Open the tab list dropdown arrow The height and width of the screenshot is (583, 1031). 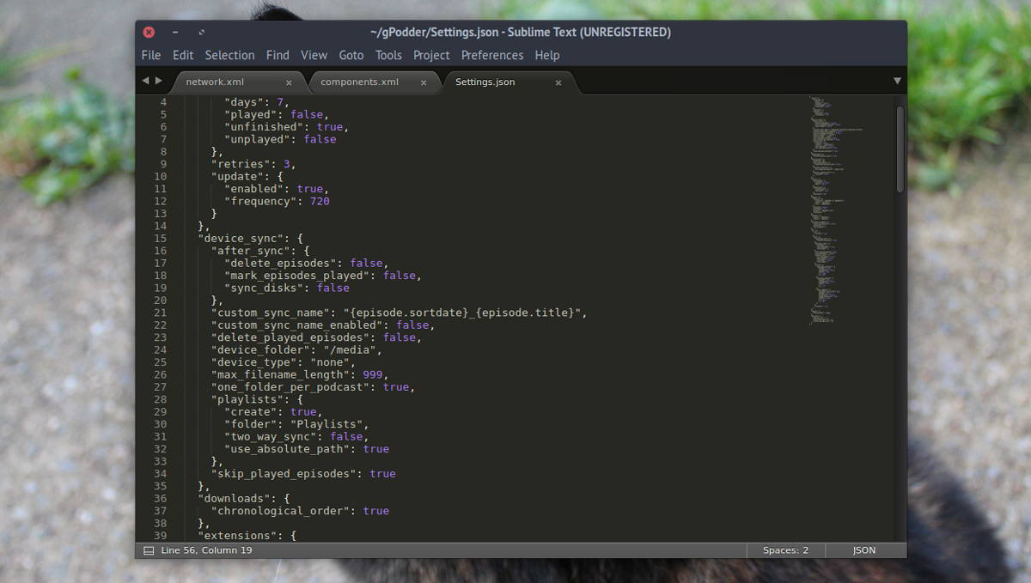pyautogui.click(x=897, y=81)
